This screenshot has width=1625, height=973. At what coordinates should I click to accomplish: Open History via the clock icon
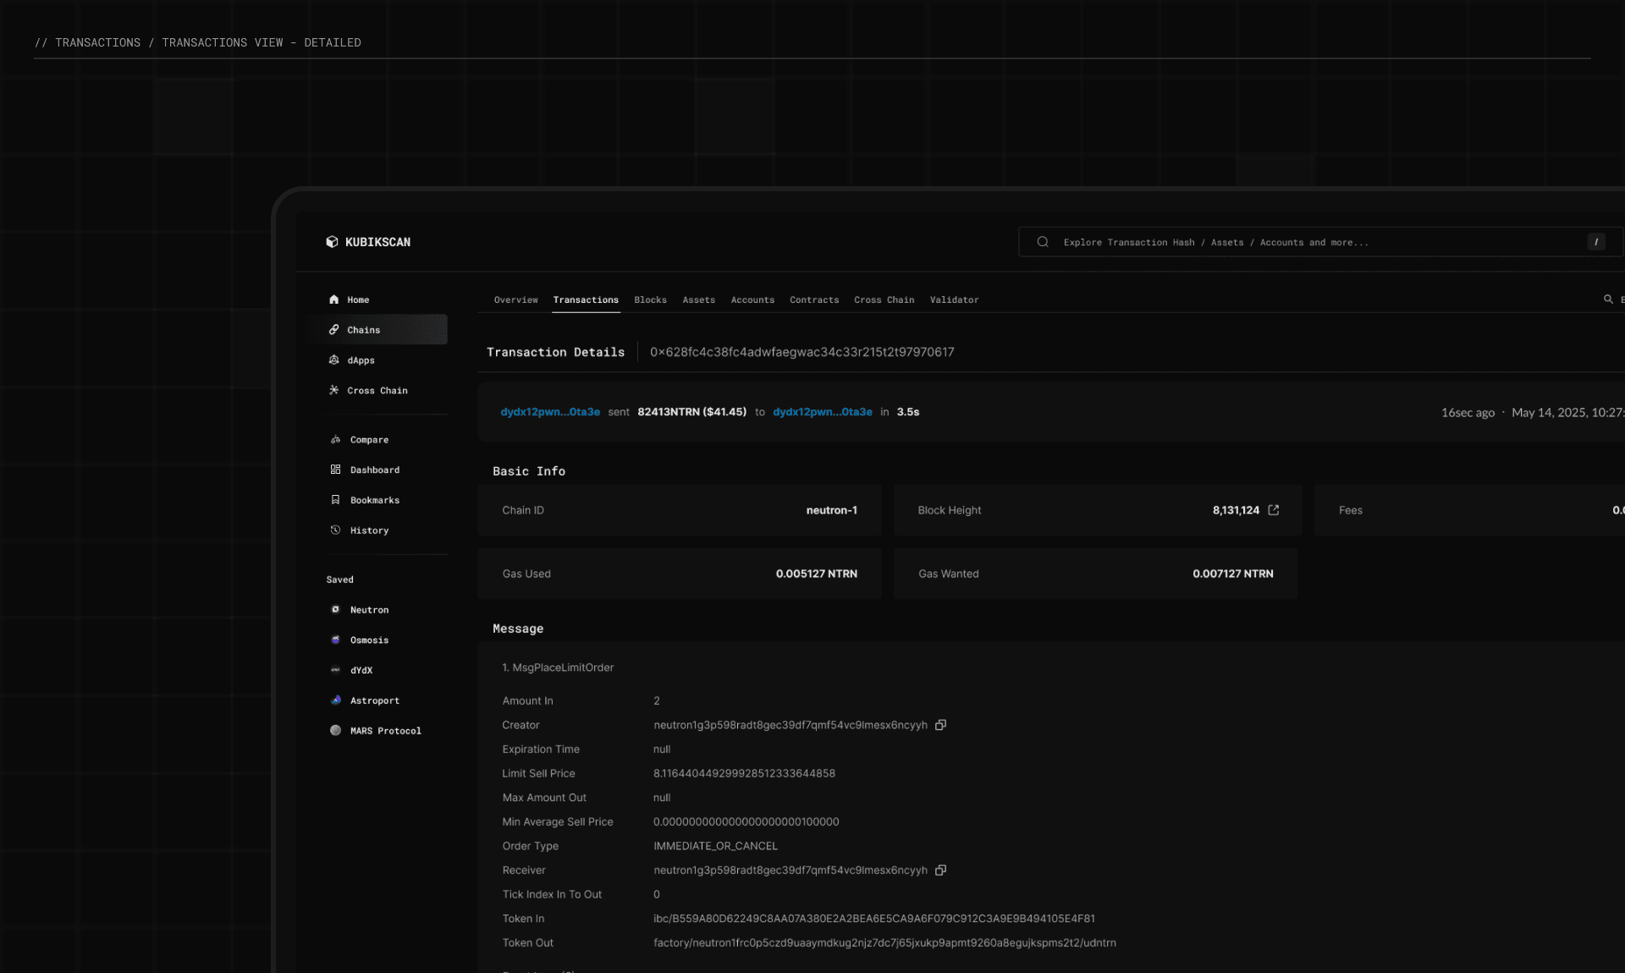[x=335, y=530]
